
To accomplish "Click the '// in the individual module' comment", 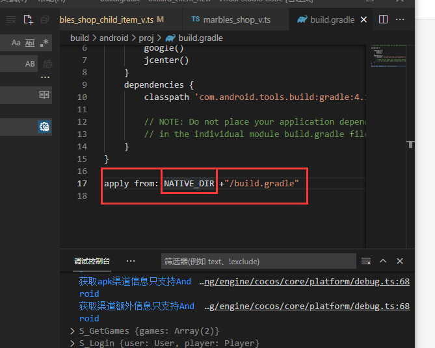I will click(255, 134).
